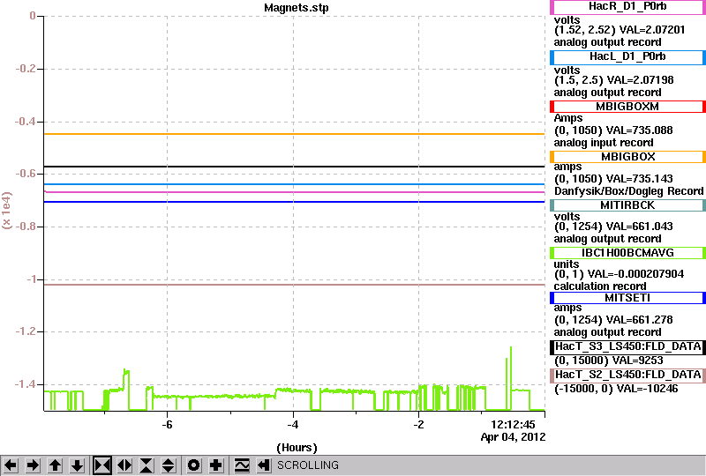706x476 pixels.
Task: Click the VAL=735.143 readout text
Action: pos(639,179)
